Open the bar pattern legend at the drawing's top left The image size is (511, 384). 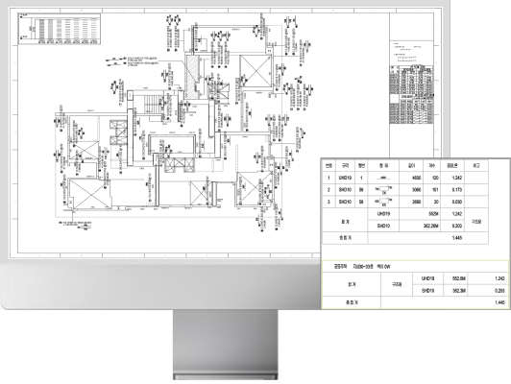60,29
